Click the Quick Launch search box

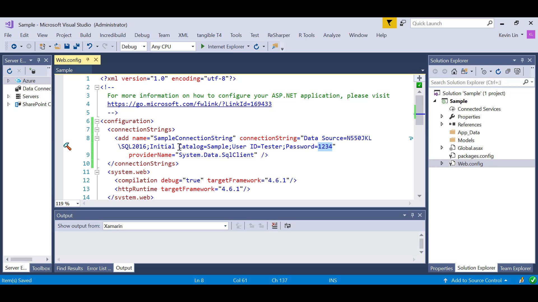[448, 23]
